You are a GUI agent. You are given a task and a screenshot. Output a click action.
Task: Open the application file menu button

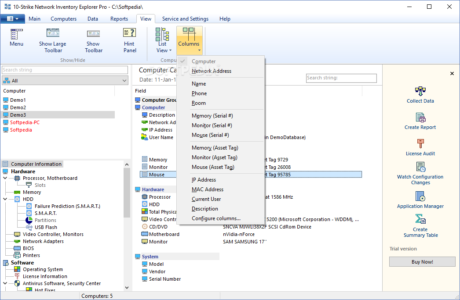pyautogui.click(x=12, y=19)
